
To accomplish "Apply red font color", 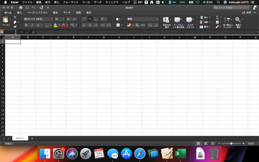I will click(x=63, y=25).
